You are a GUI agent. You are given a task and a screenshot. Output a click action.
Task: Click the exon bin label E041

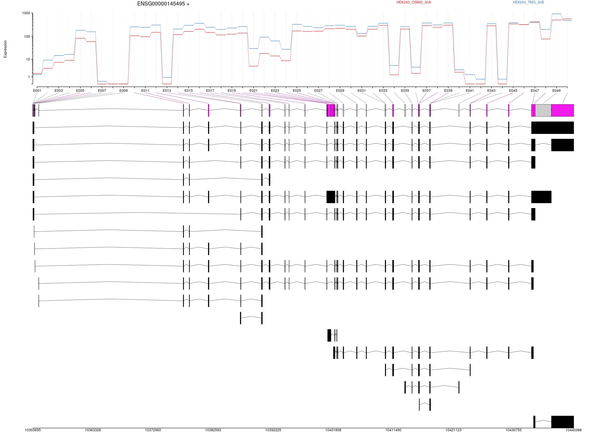470,91
